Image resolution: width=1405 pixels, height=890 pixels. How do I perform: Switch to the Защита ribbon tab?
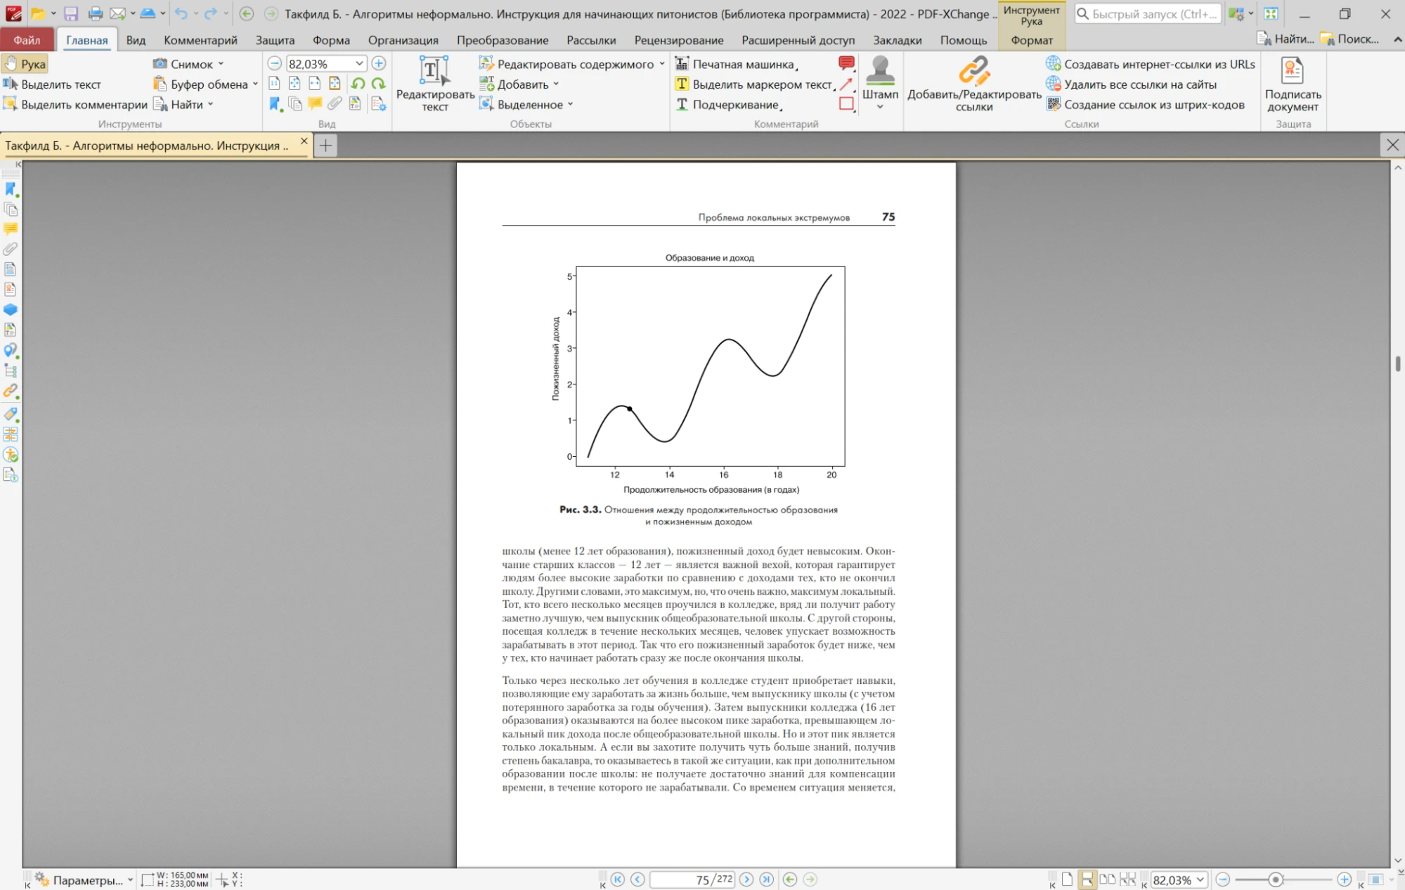coord(275,40)
